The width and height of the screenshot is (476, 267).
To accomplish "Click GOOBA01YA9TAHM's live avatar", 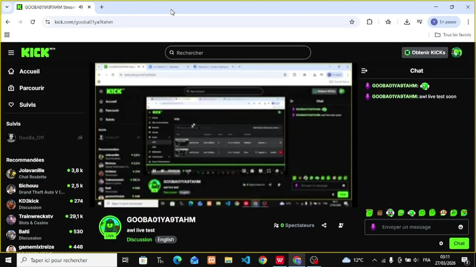I will coord(110,227).
